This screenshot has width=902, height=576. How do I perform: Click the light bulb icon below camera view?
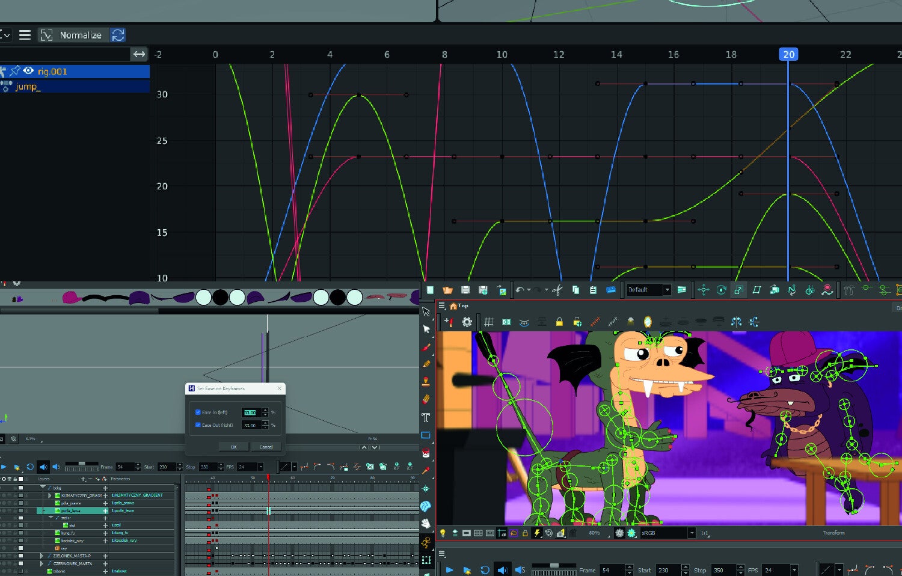(x=443, y=533)
